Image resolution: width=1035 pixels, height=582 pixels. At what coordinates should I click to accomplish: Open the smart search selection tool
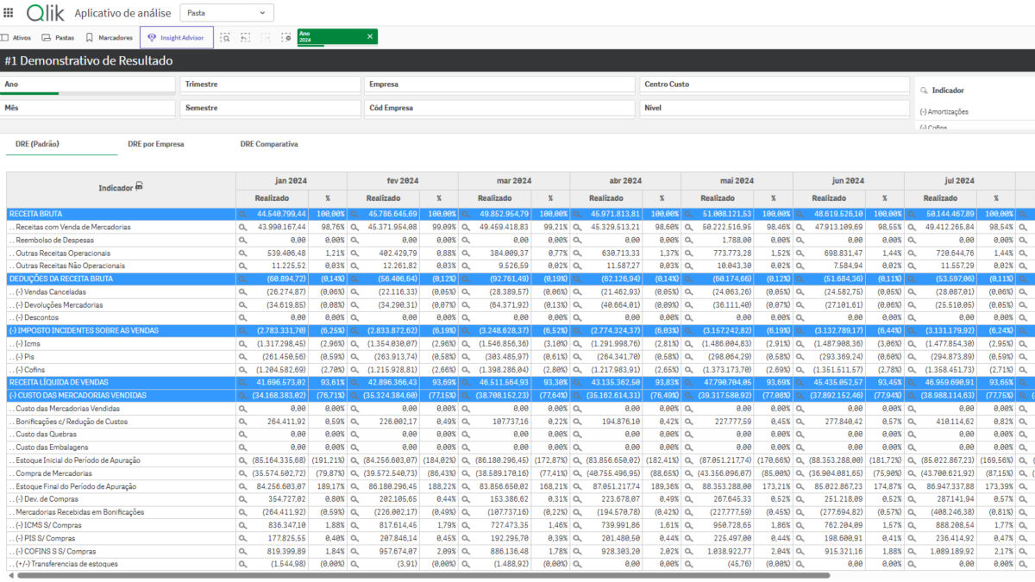(225, 38)
